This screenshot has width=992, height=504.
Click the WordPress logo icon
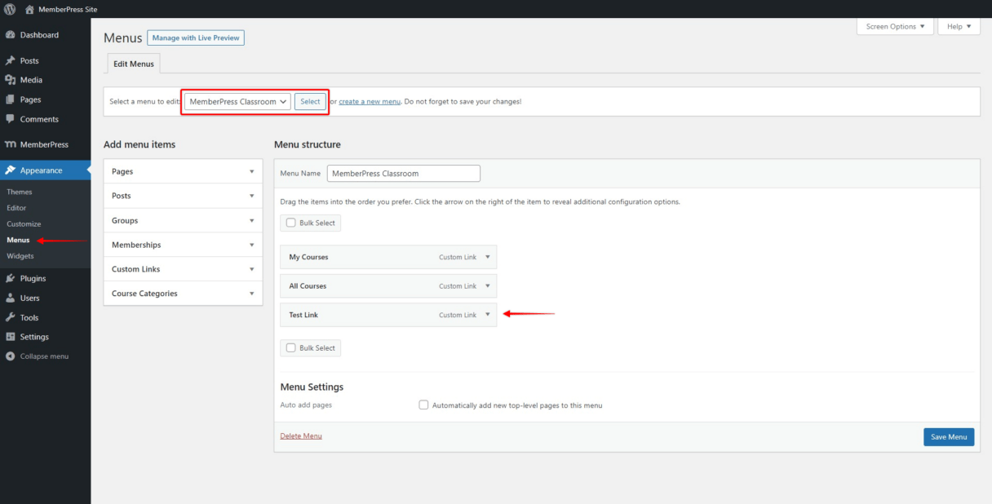[10, 9]
